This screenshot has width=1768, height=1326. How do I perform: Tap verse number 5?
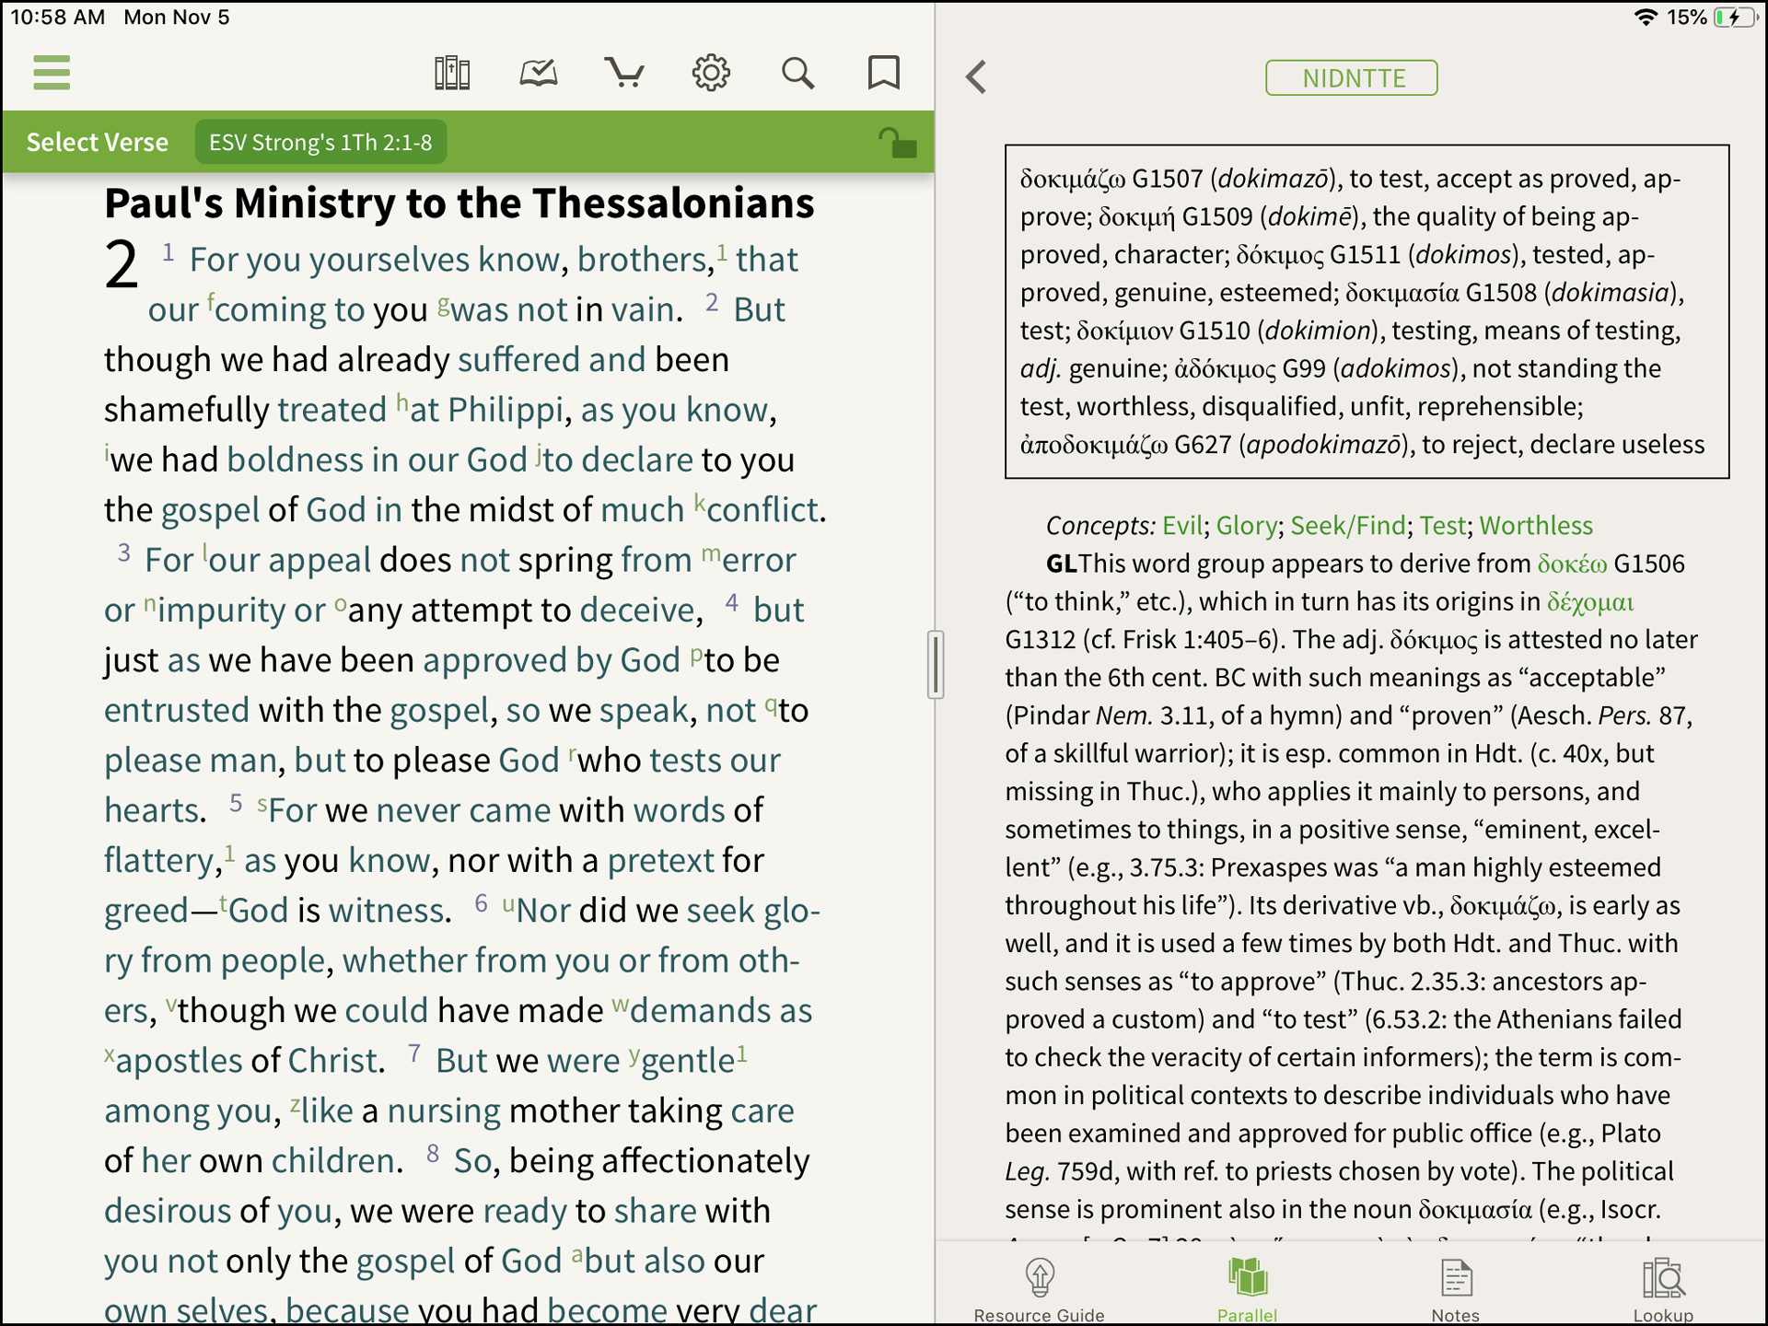(x=236, y=802)
